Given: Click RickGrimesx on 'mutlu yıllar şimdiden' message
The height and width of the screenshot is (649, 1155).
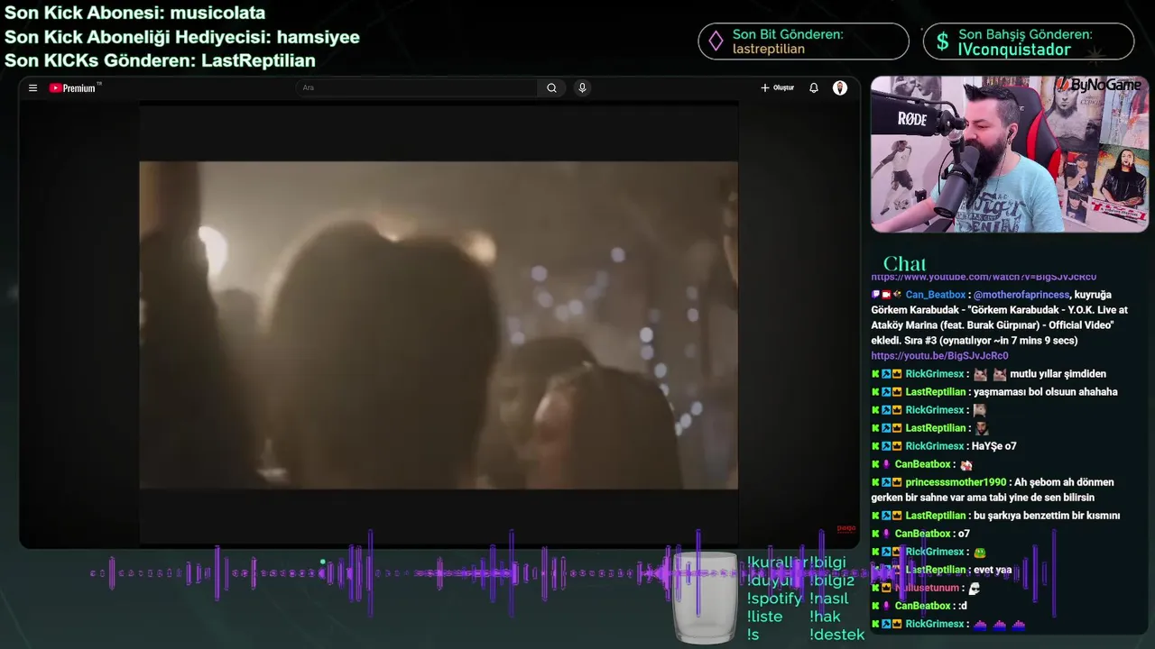Looking at the screenshot, I should 935,374.
